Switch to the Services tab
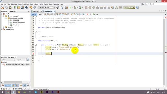167x94 pixels. tap(13, 11)
